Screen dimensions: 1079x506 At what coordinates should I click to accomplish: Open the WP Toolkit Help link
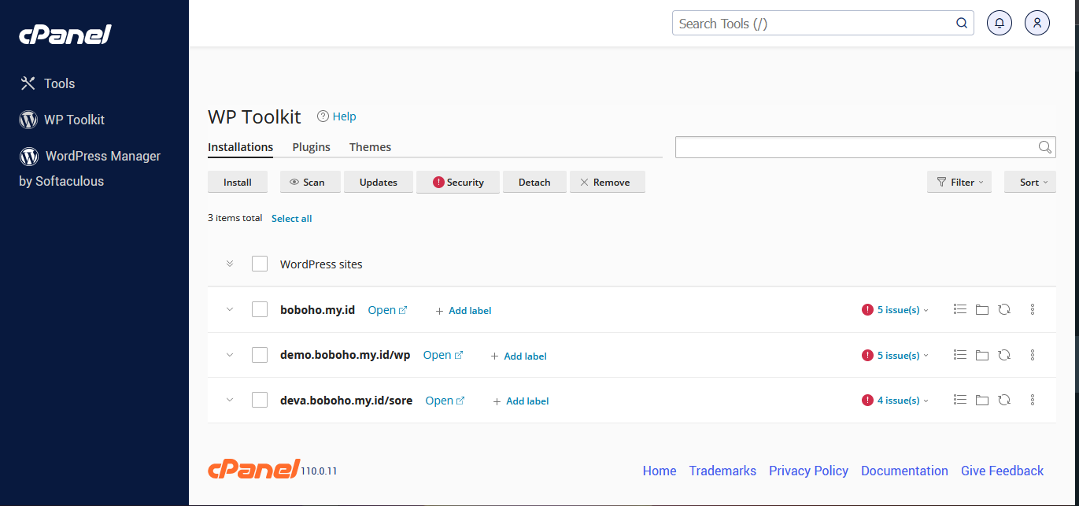337,116
